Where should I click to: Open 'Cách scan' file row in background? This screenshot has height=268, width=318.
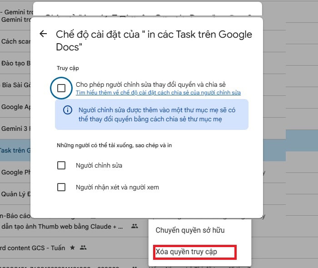click(15, 41)
